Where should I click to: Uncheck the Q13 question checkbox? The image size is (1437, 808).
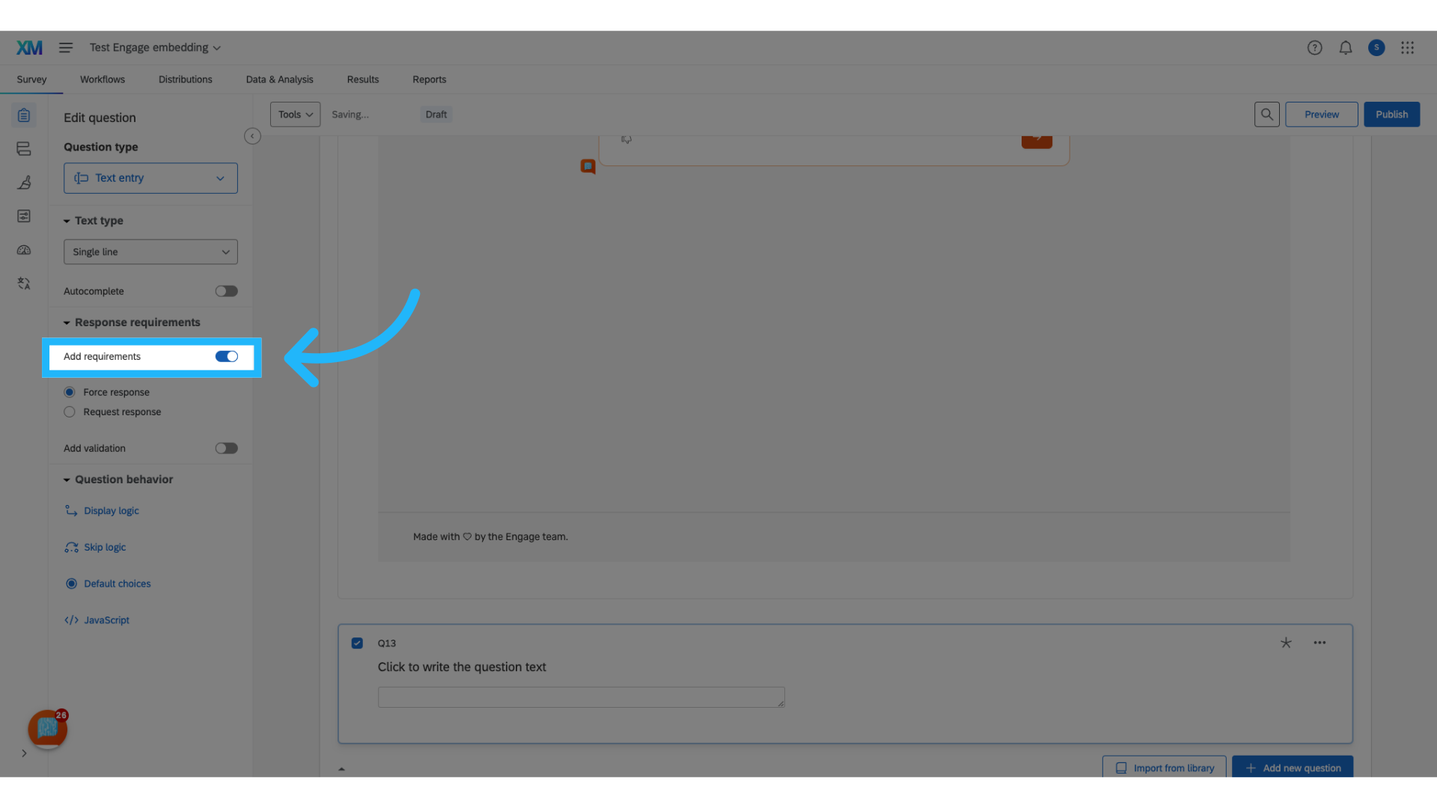357,643
